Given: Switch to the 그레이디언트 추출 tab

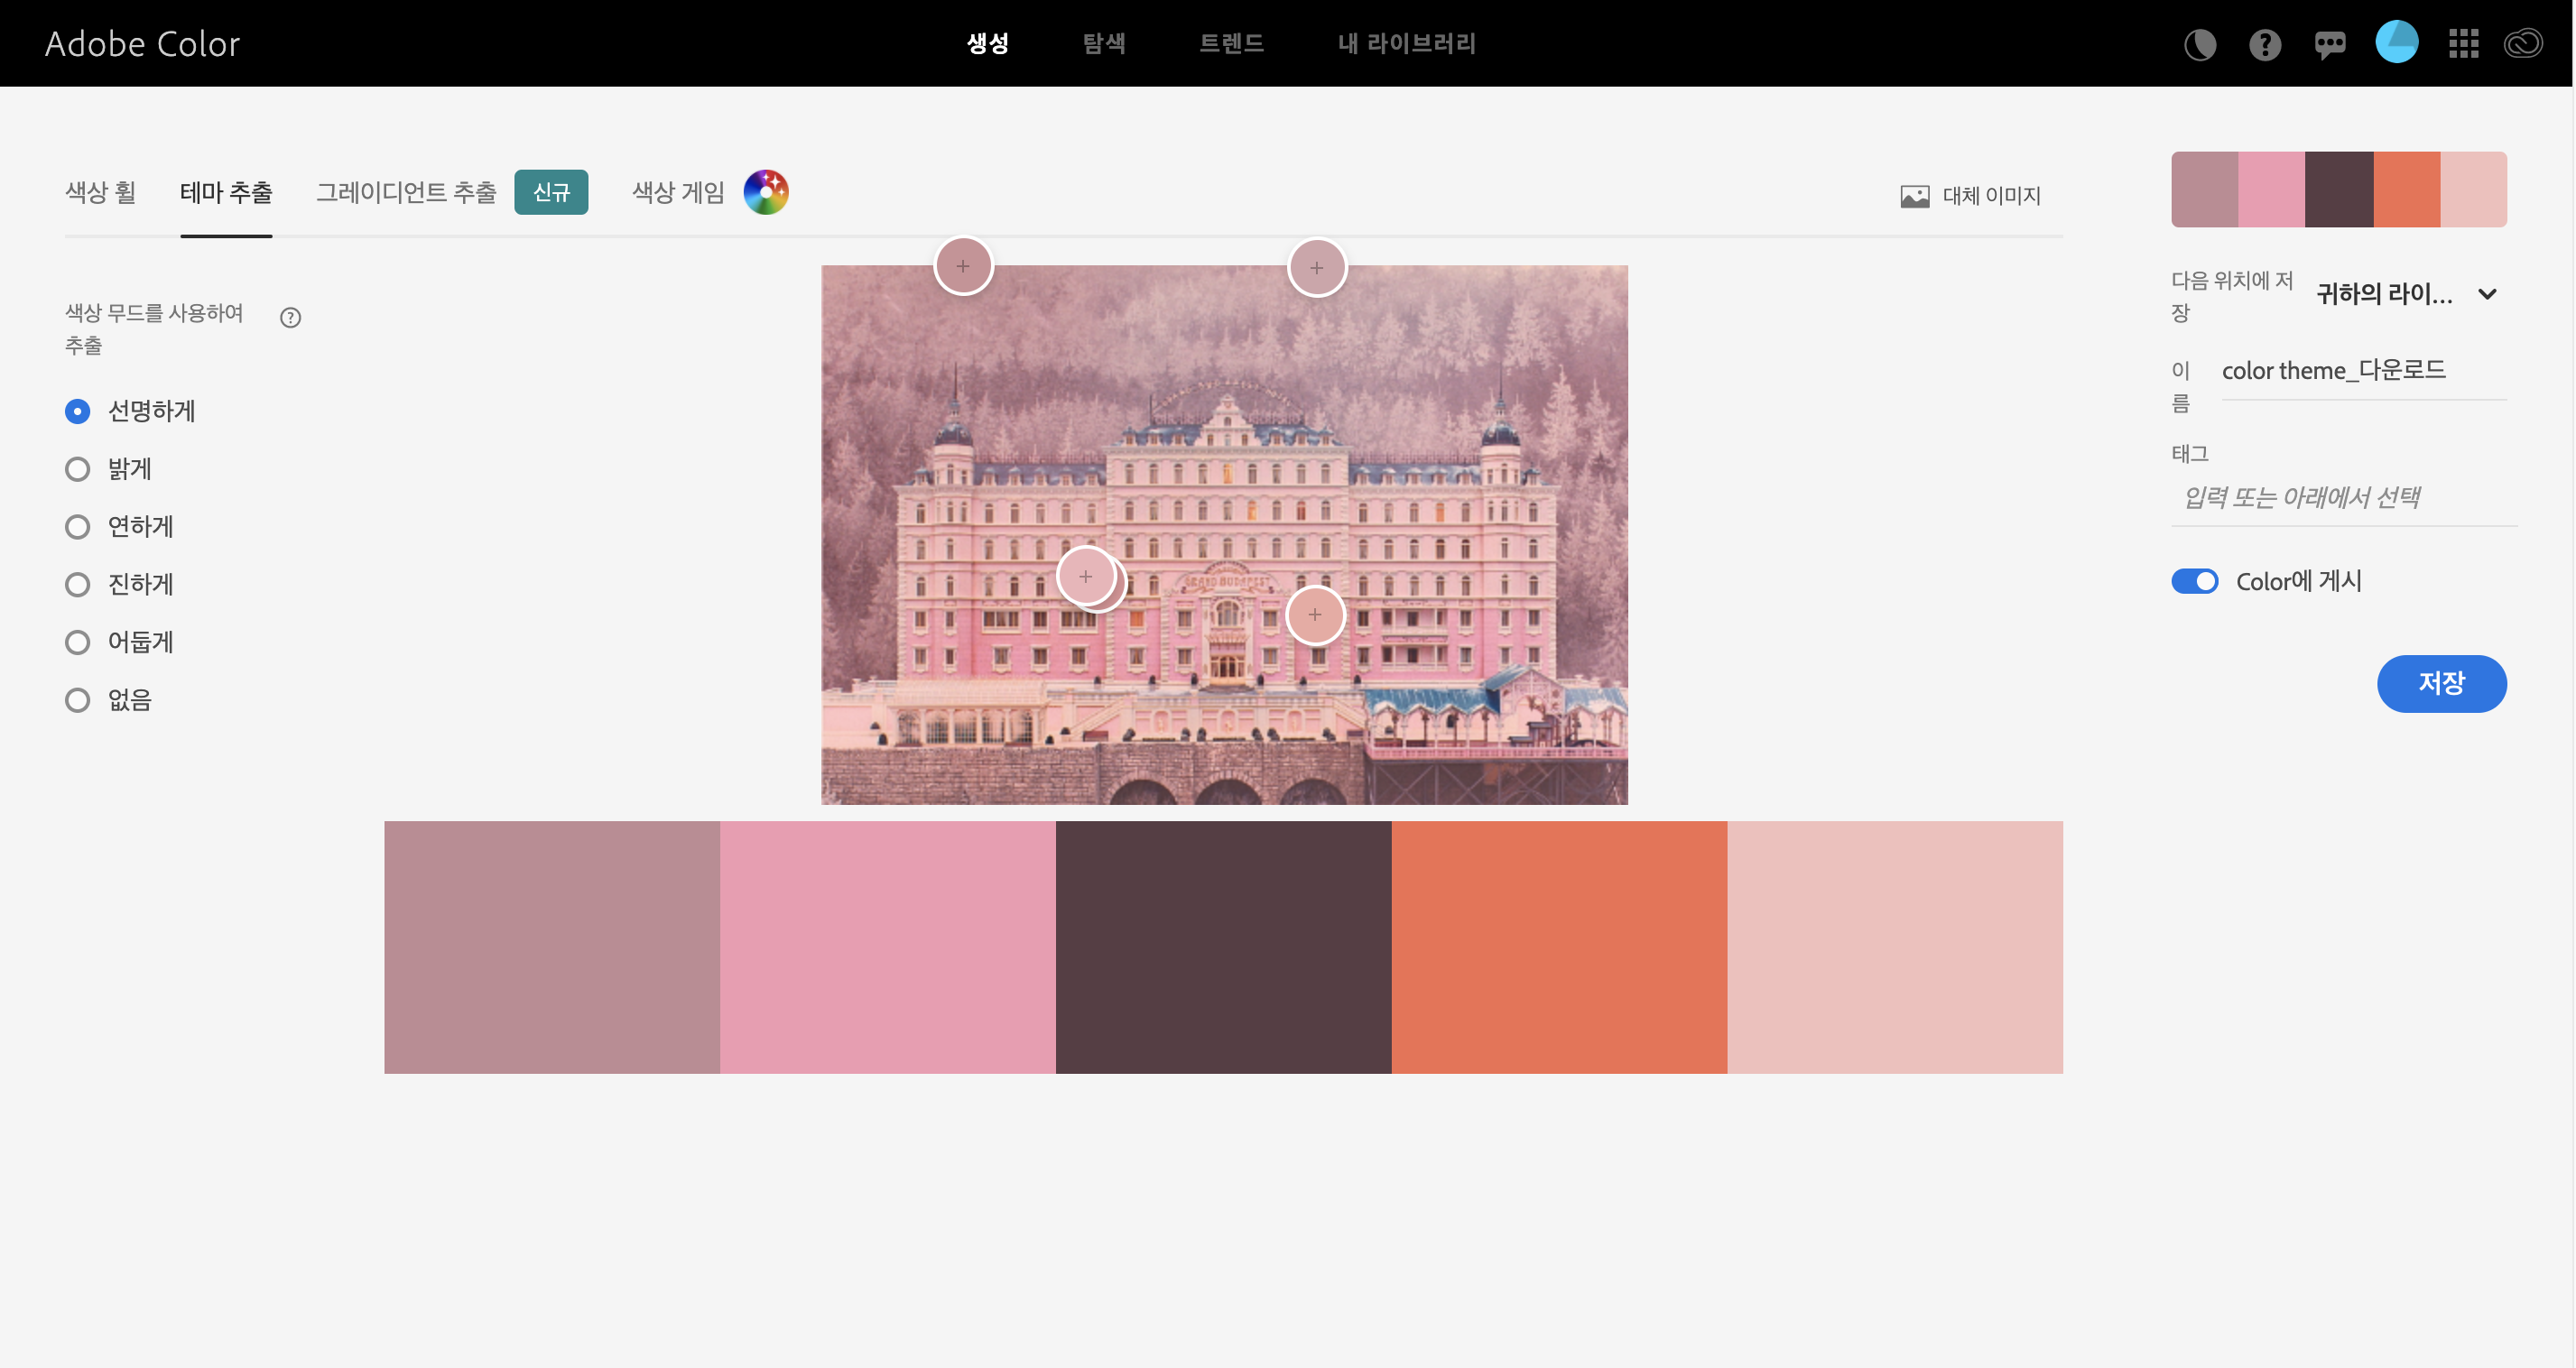Looking at the screenshot, I should (x=406, y=192).
